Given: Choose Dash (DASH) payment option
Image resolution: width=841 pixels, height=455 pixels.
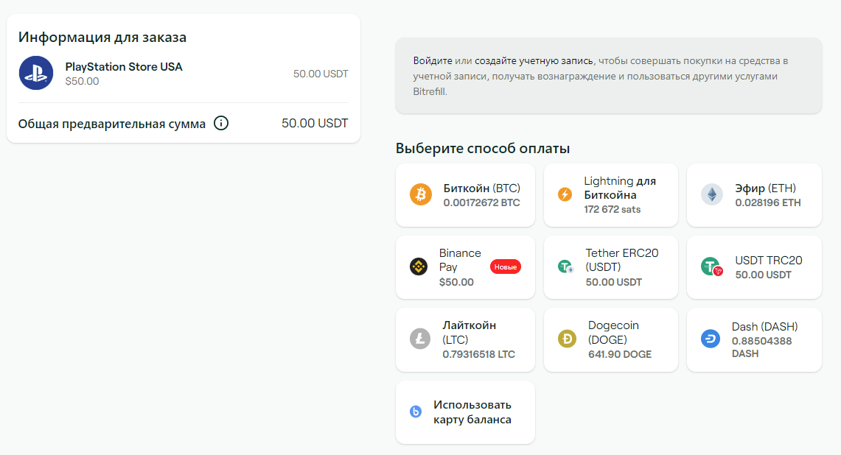Looking at the screenshot, I should (754, 339).
